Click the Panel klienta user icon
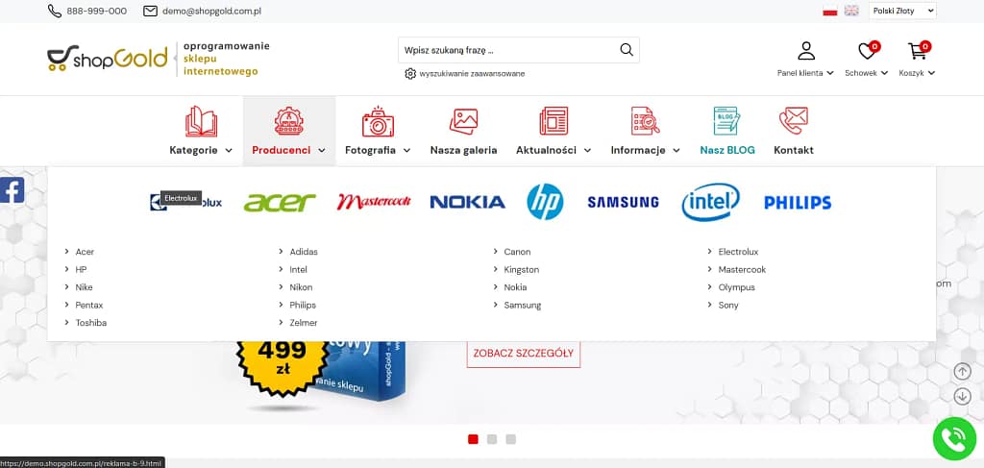Viewport: 984px width, 468px height. click(x=806, y=51)
